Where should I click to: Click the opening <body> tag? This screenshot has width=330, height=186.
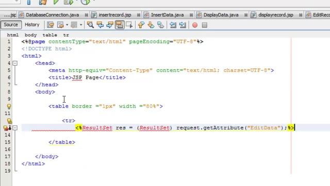click(x=45, y=92)
